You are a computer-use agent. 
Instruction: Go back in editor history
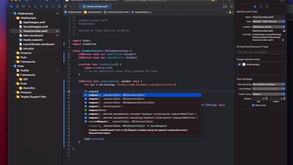click(71, 6)
